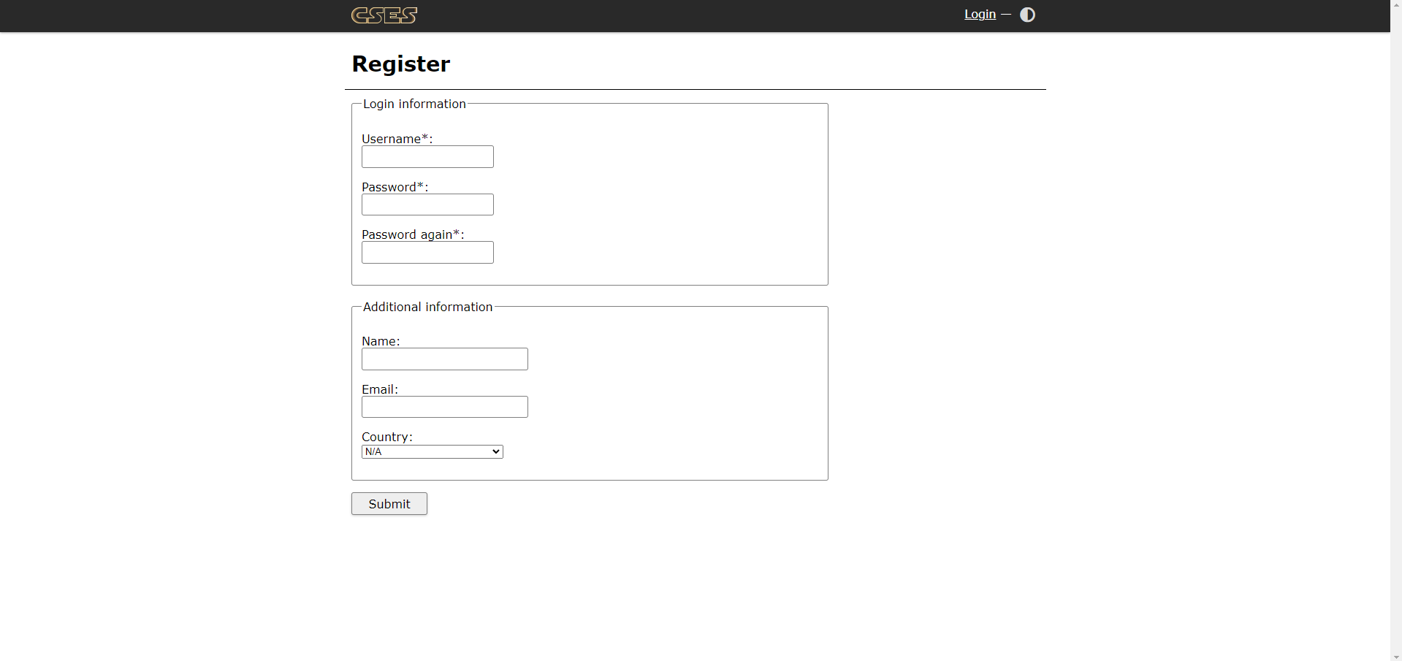Focus the Email text field
1402x661 pixels.
(x=444, y=407)
